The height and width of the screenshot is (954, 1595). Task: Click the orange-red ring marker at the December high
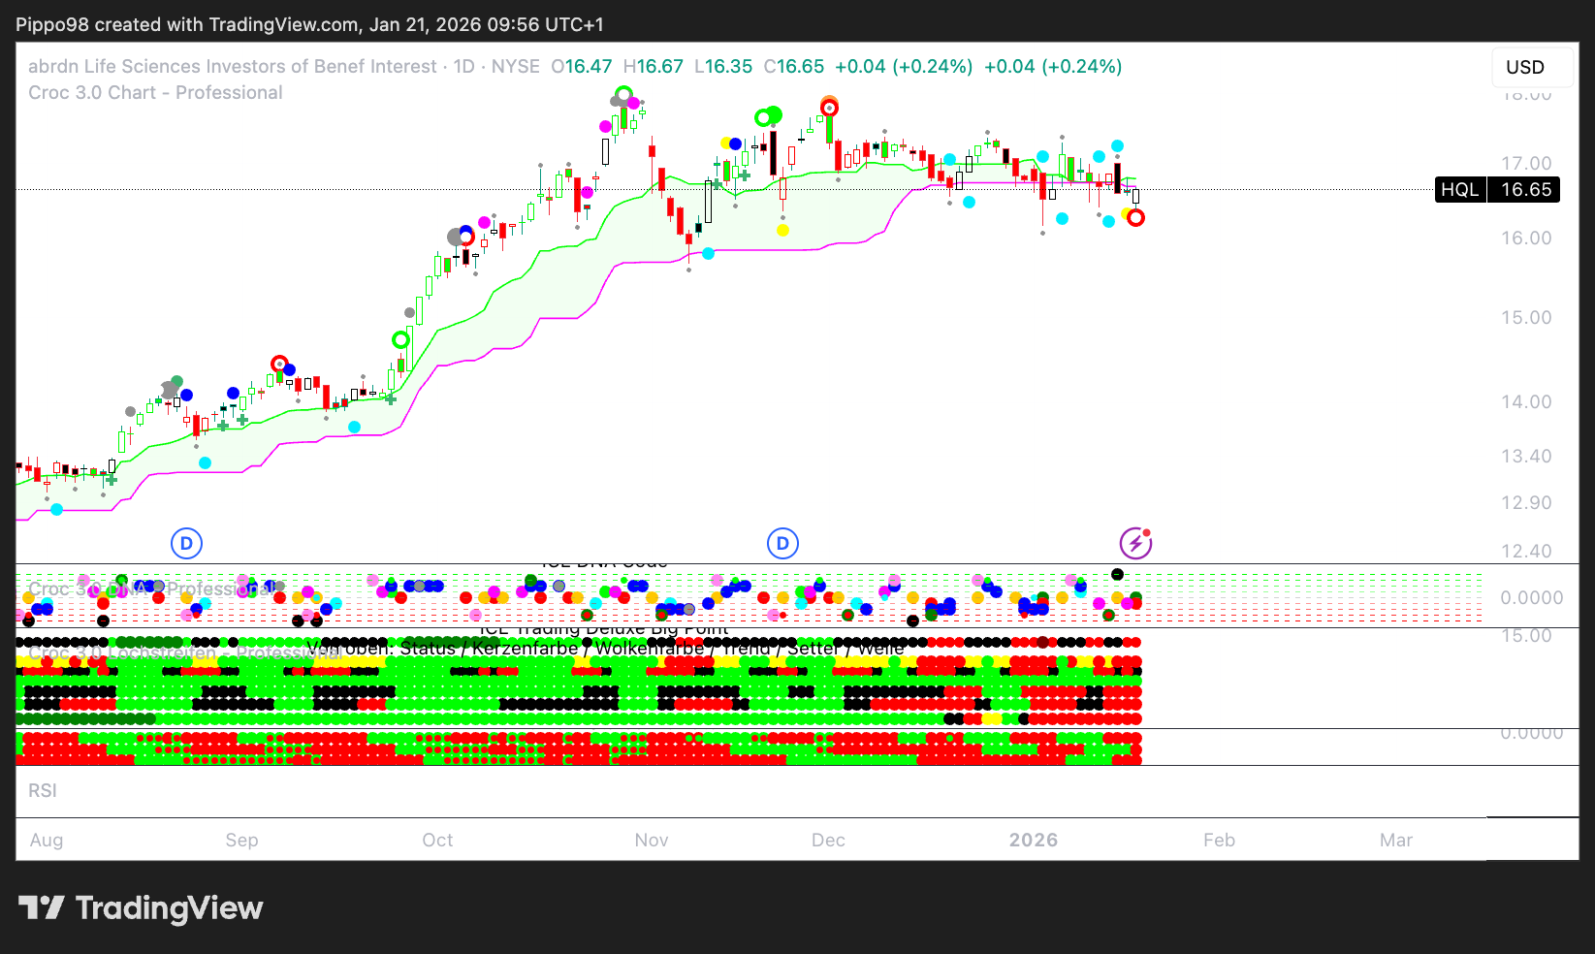tap(829, 107)
